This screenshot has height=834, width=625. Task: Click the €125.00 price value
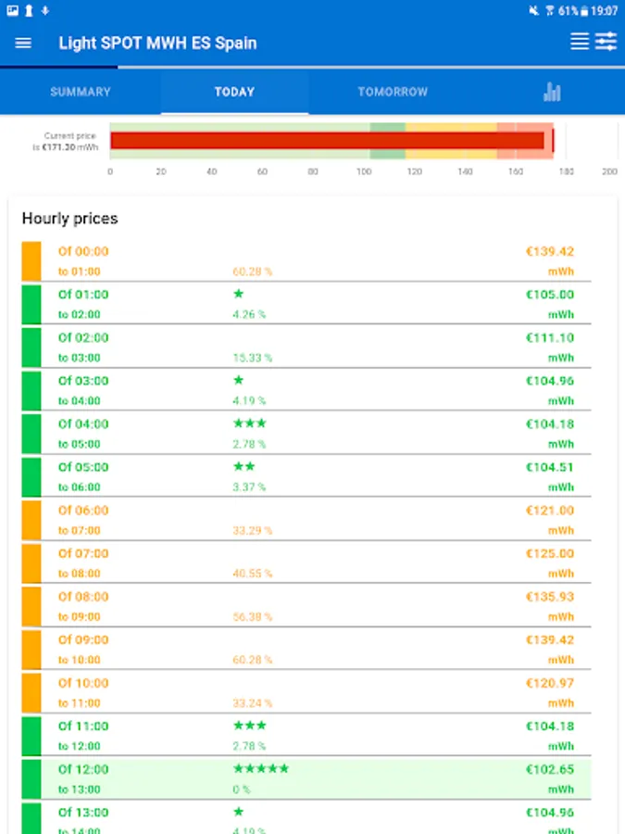(x=549, y=554)
